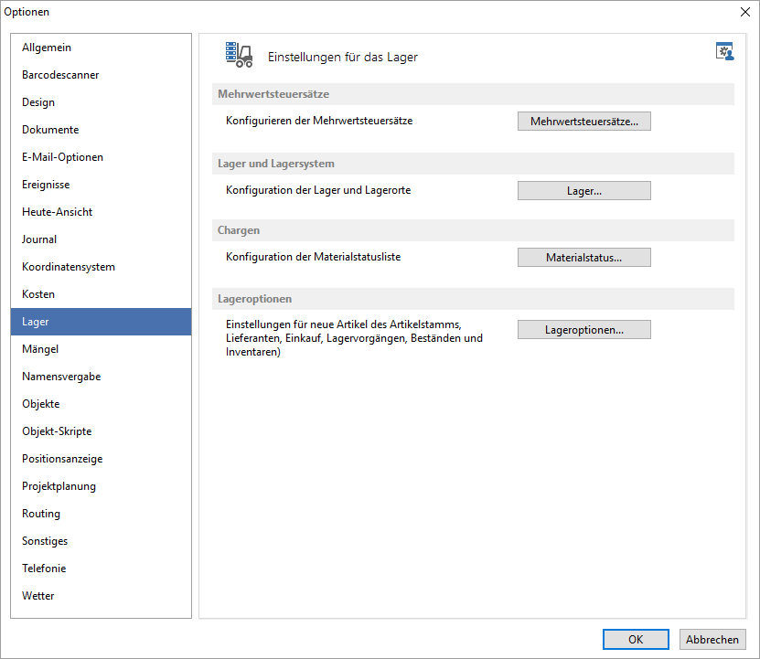Click the Chargen section header

click(473, 230)
